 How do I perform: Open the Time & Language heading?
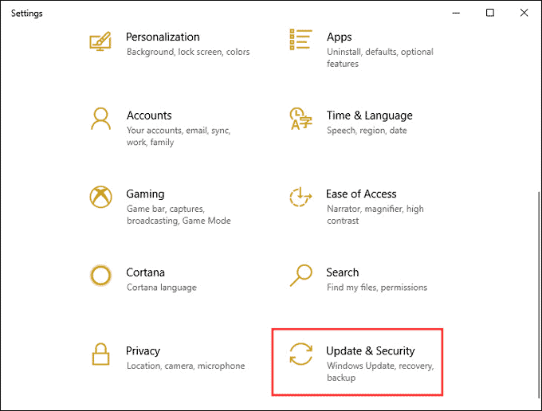[x=370, y=115]
